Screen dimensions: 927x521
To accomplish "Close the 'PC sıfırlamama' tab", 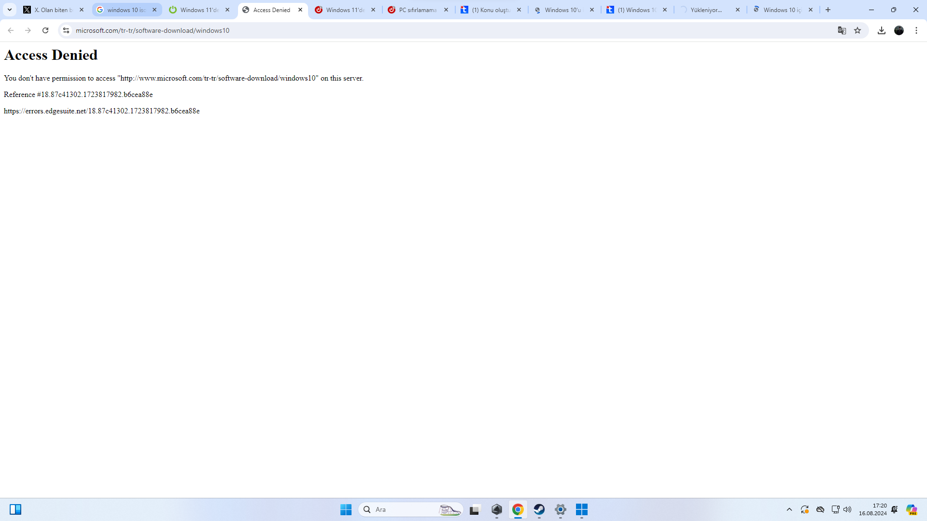I will [446, 10].
